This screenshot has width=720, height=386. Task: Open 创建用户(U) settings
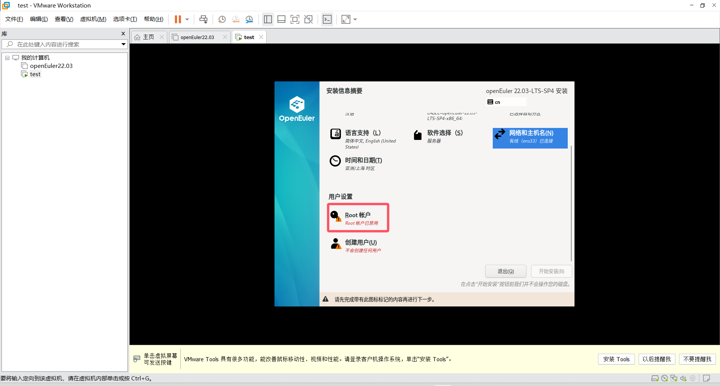coord(356,246)
